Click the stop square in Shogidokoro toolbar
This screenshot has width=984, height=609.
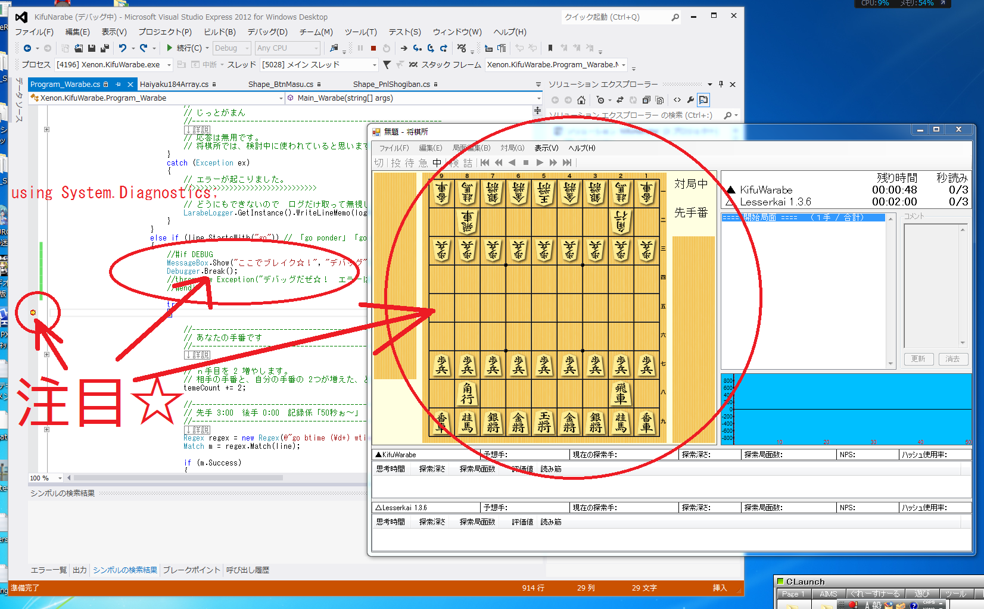point(526,163)
